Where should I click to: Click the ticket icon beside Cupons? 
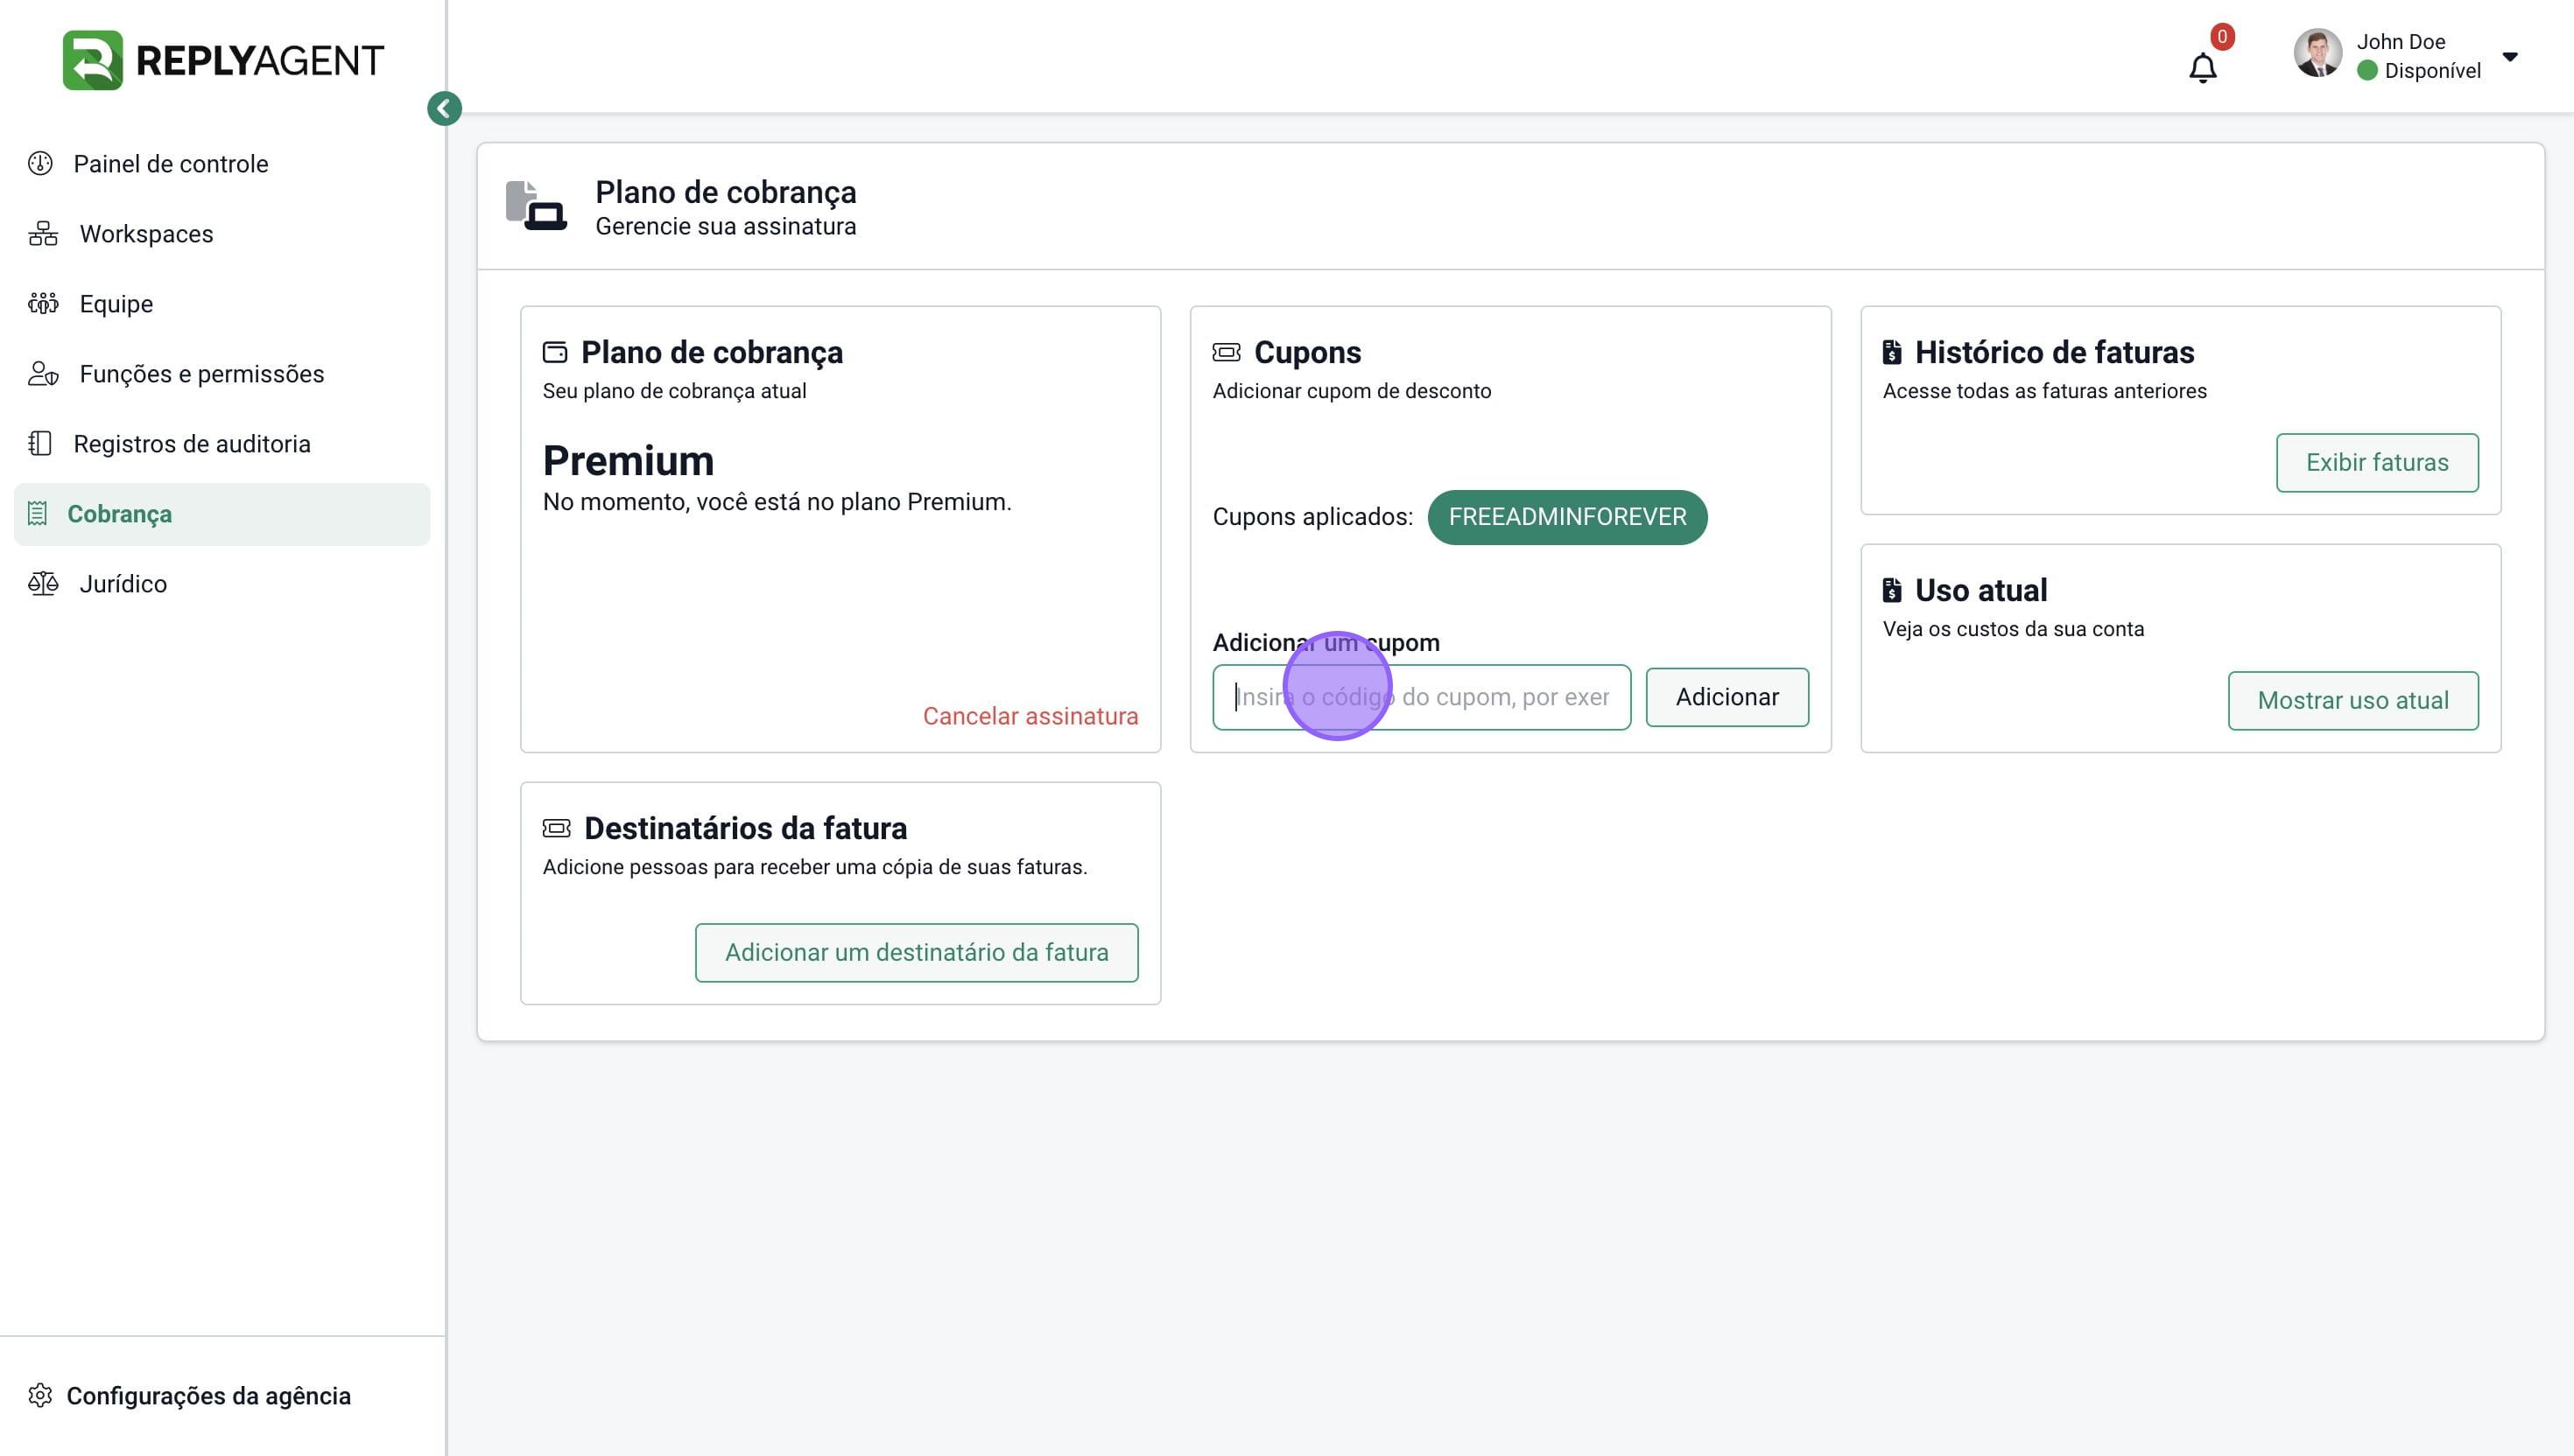click(x=1227, y=352)
